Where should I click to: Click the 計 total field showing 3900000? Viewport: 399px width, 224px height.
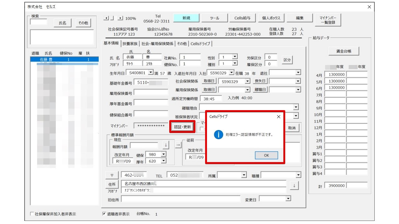335,185
